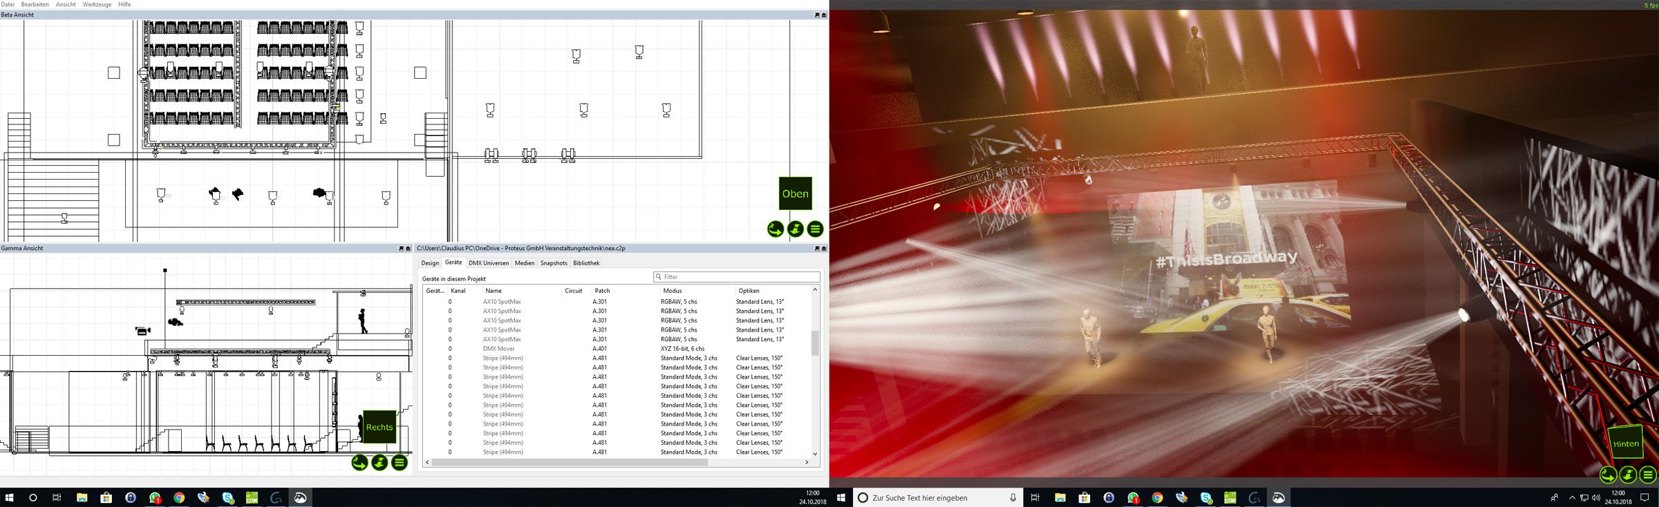This screenshot has width=1659, height=507.
Task: Sort devices by the Patch column header
Action: pos(602,291)
